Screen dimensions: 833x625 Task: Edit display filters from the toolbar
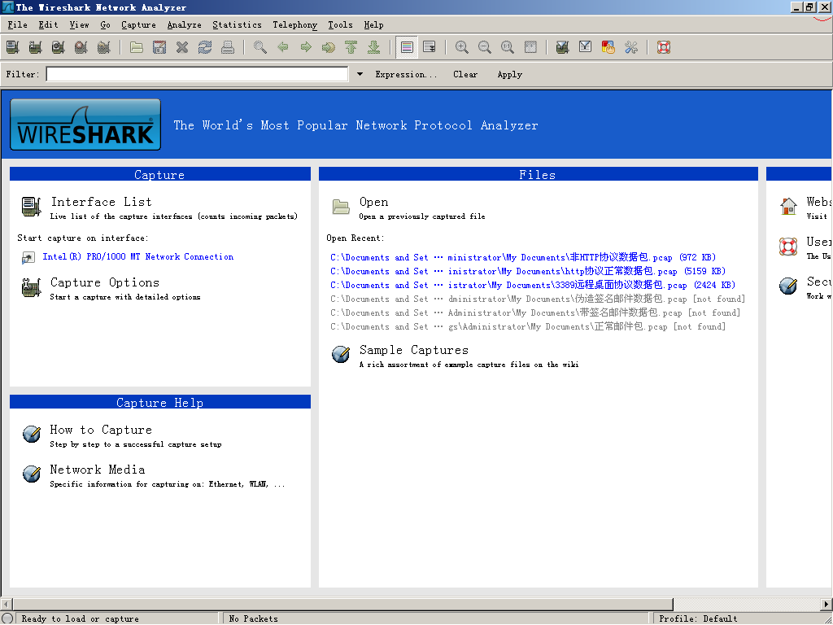[586, 47]
